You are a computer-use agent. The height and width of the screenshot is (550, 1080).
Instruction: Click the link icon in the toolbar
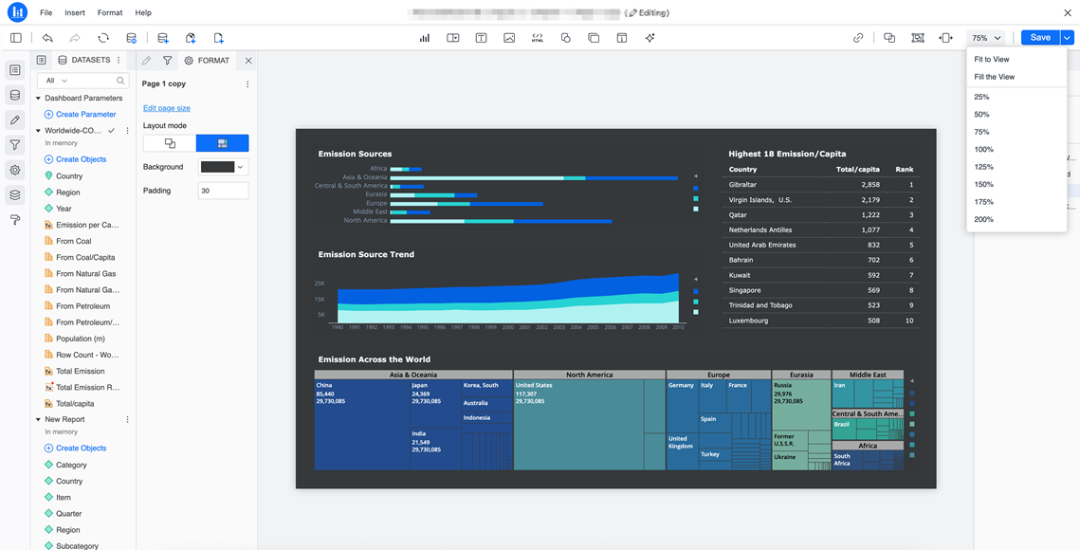point(858,38)
